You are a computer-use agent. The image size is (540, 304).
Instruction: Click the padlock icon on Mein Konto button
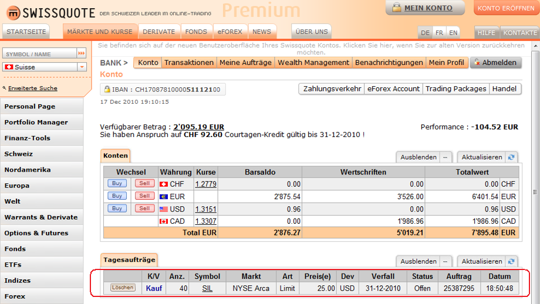click(397, 8)
